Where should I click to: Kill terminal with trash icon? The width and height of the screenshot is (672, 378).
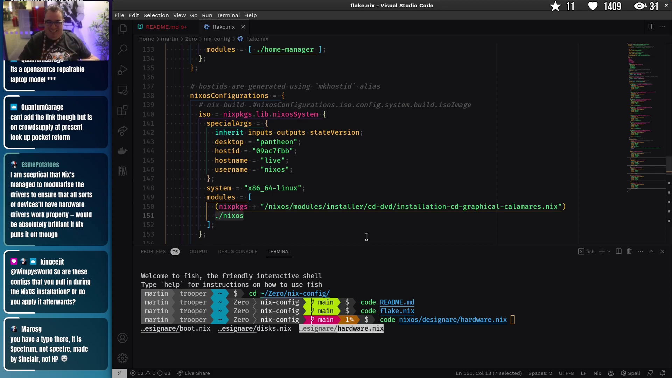[629, 251]
